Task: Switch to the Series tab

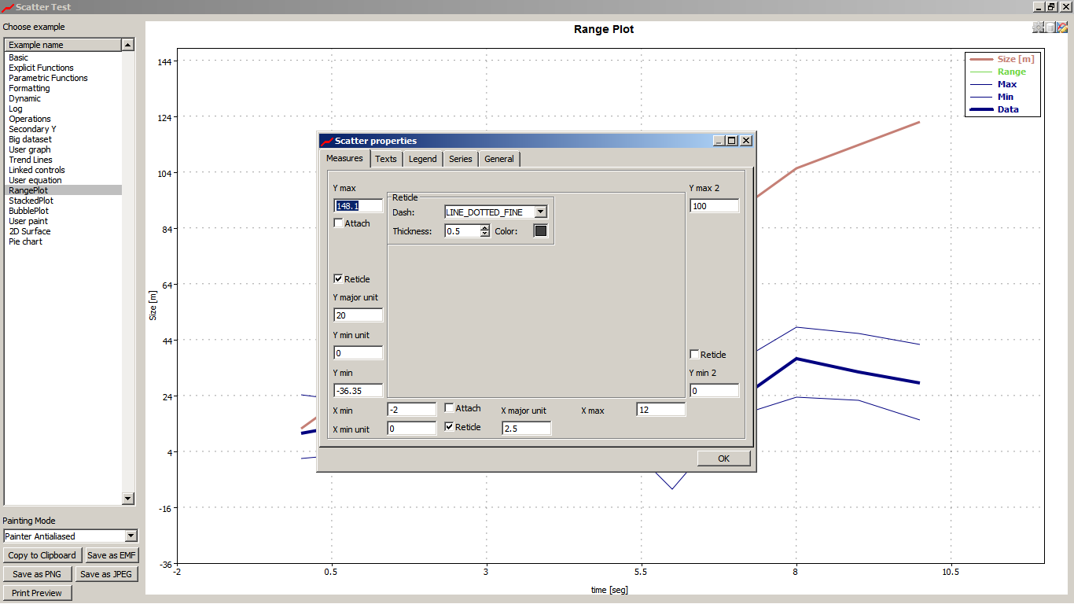Action: coord(460,159)
